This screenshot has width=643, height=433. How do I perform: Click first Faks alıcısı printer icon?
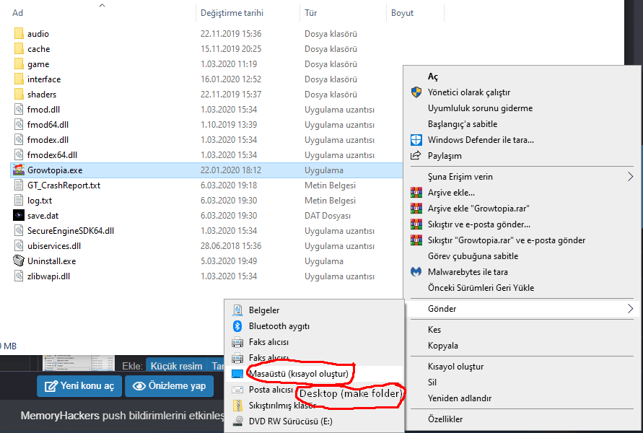[237, 342]
